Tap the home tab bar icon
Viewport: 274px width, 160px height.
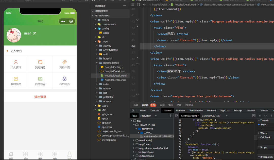coord(11,154)
